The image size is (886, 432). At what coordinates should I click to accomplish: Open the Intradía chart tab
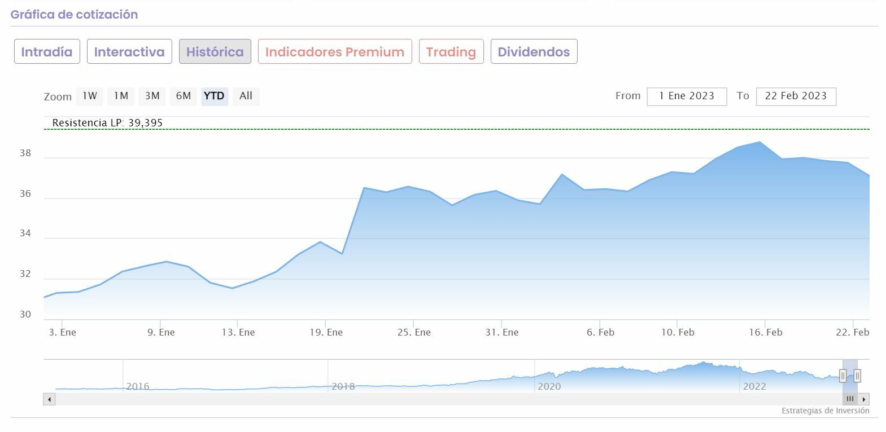[x=47, y=52]
